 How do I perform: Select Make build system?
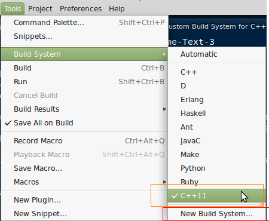217,155
